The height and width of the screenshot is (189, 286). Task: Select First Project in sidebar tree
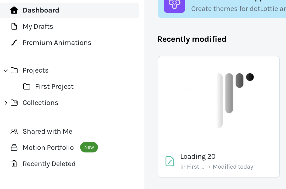coord(54,86)
